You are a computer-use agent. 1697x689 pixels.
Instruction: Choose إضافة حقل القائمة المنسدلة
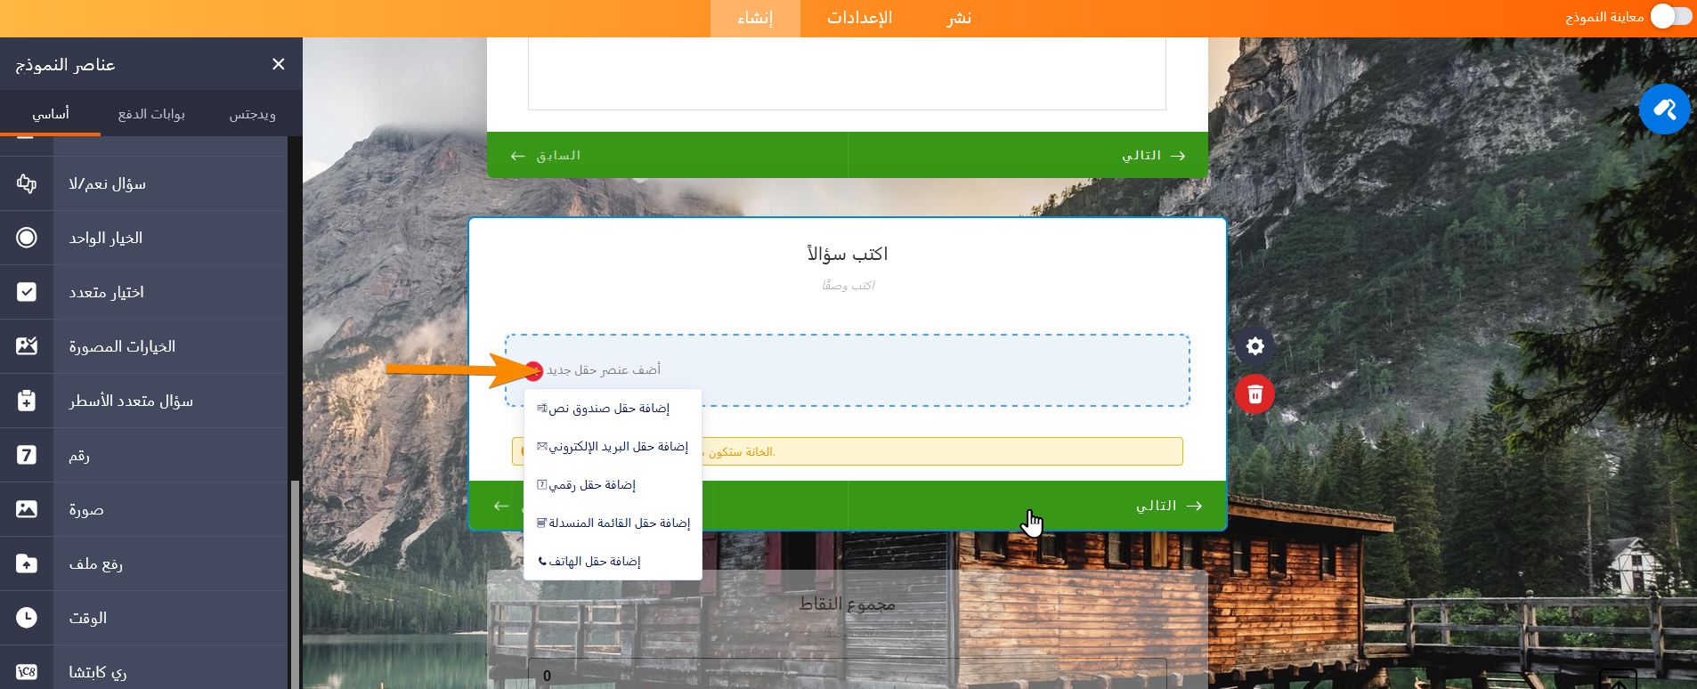613,523
